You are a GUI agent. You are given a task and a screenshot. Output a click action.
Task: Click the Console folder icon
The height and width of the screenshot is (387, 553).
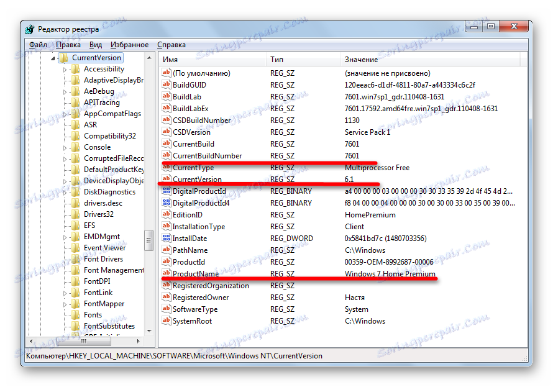[x=75, y=147]
